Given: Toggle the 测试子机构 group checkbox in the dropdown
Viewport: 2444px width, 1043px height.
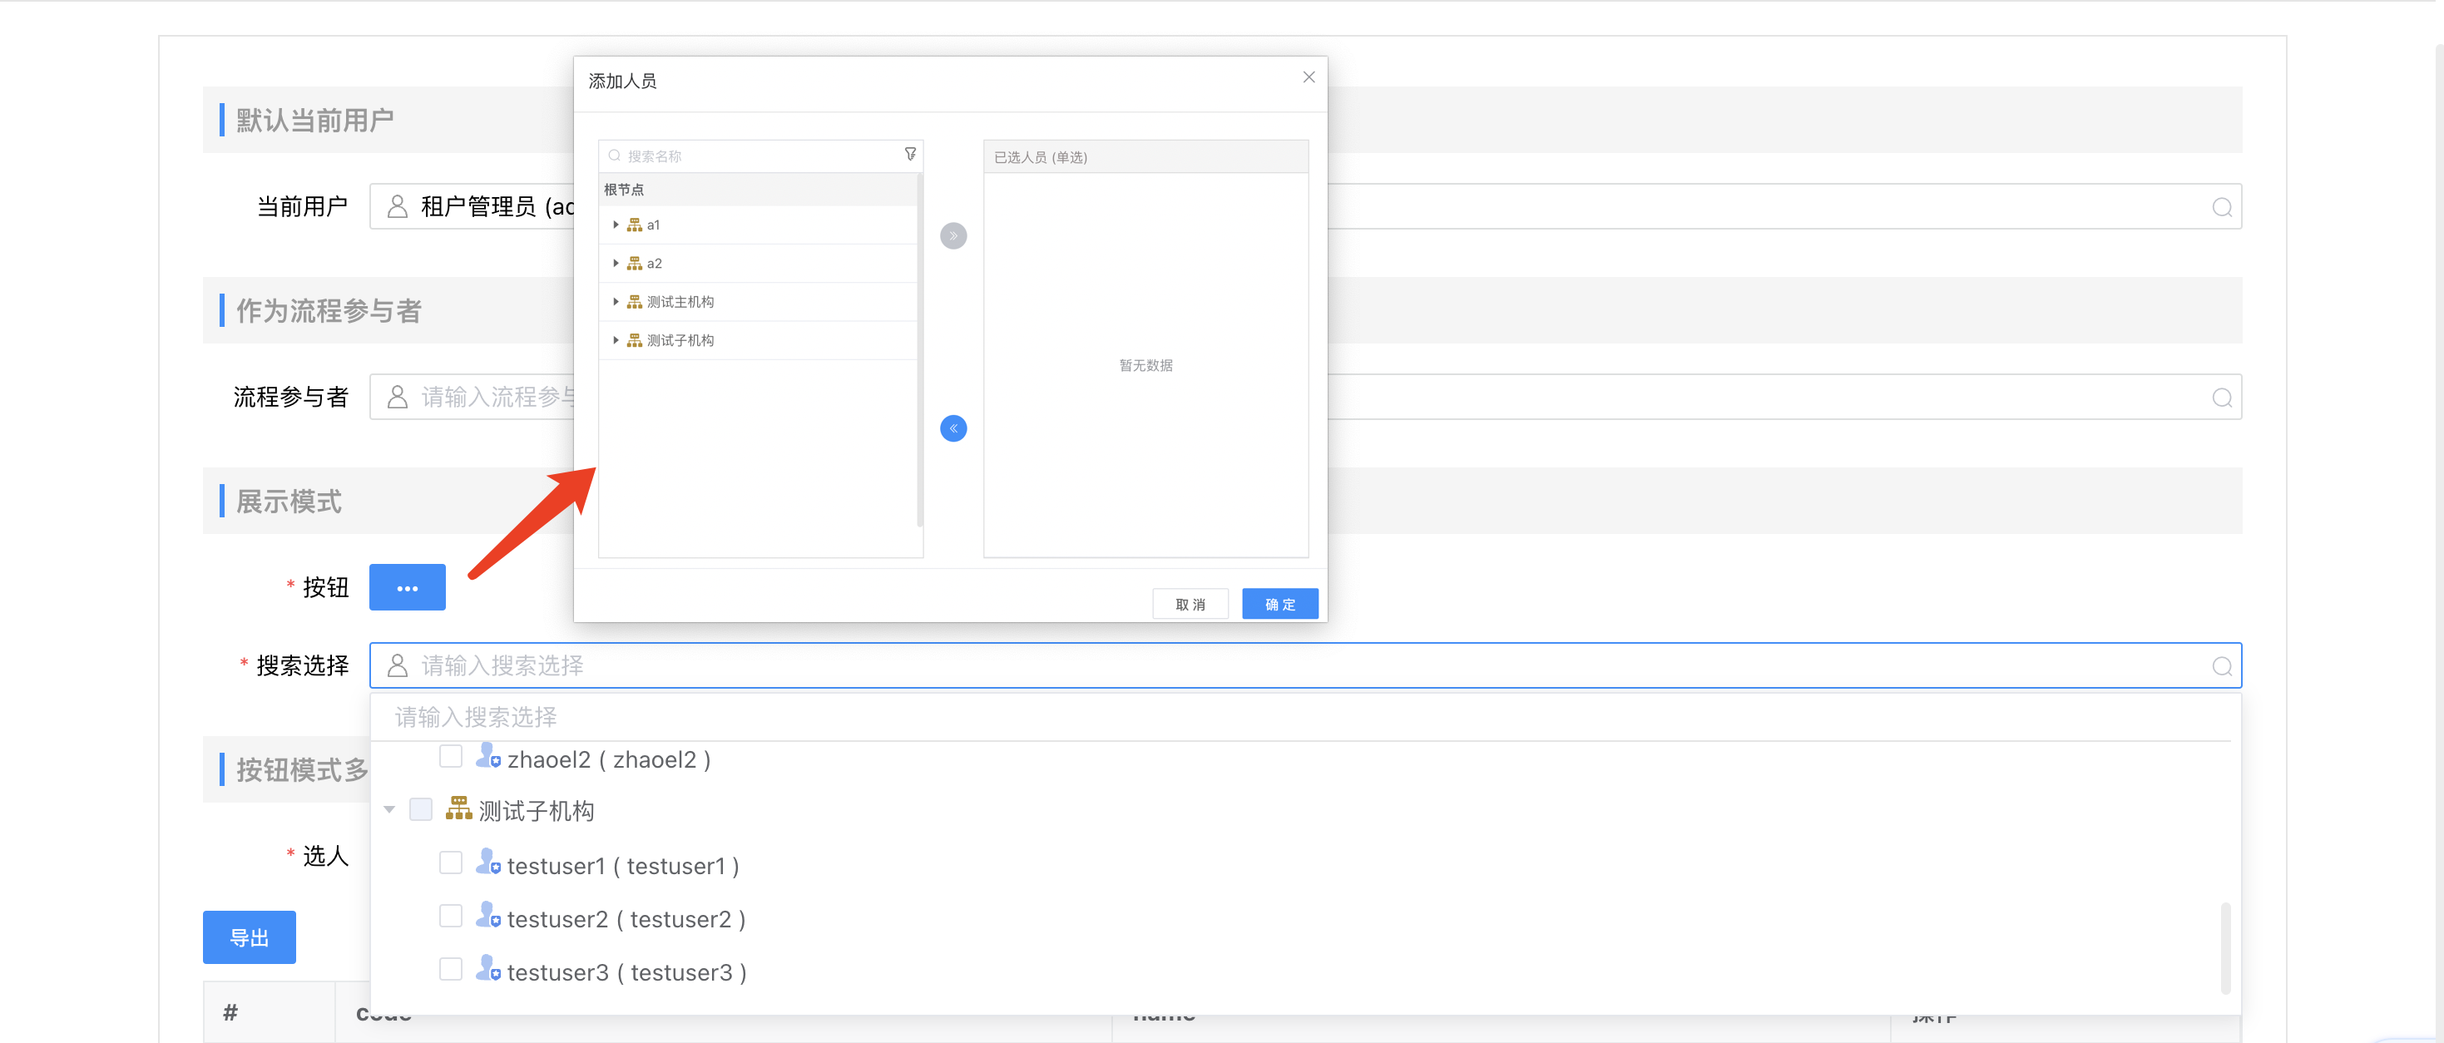Looking at the screenshot, I should 420,809.
